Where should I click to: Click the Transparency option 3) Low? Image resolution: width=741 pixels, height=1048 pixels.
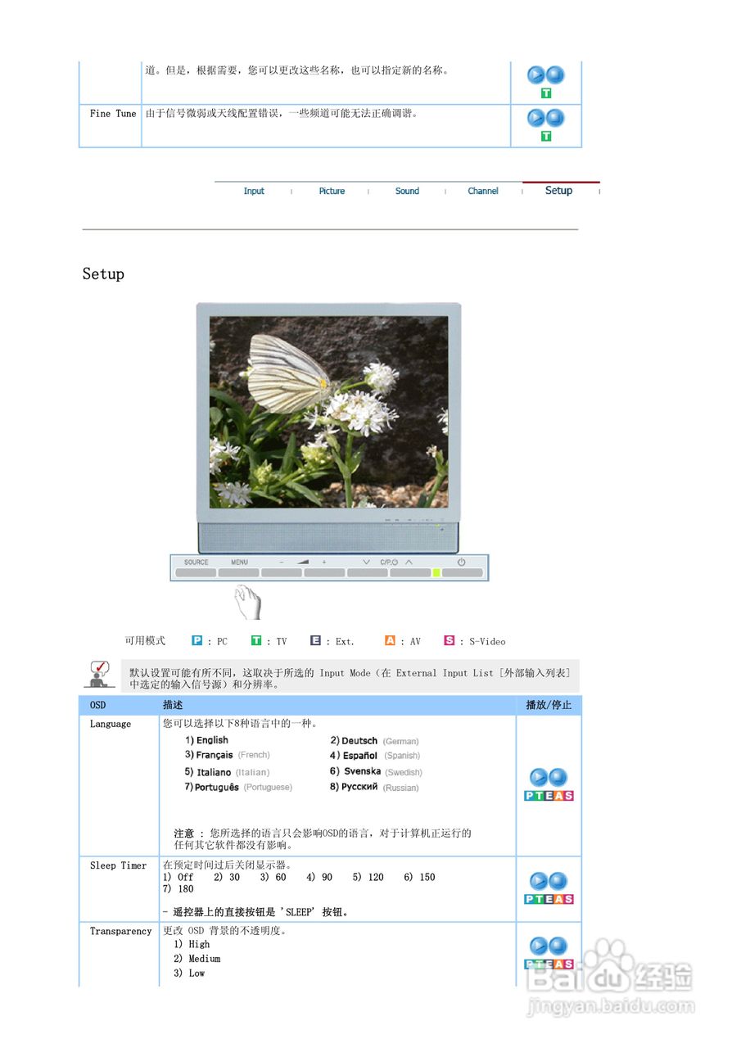tap(189, 973)
